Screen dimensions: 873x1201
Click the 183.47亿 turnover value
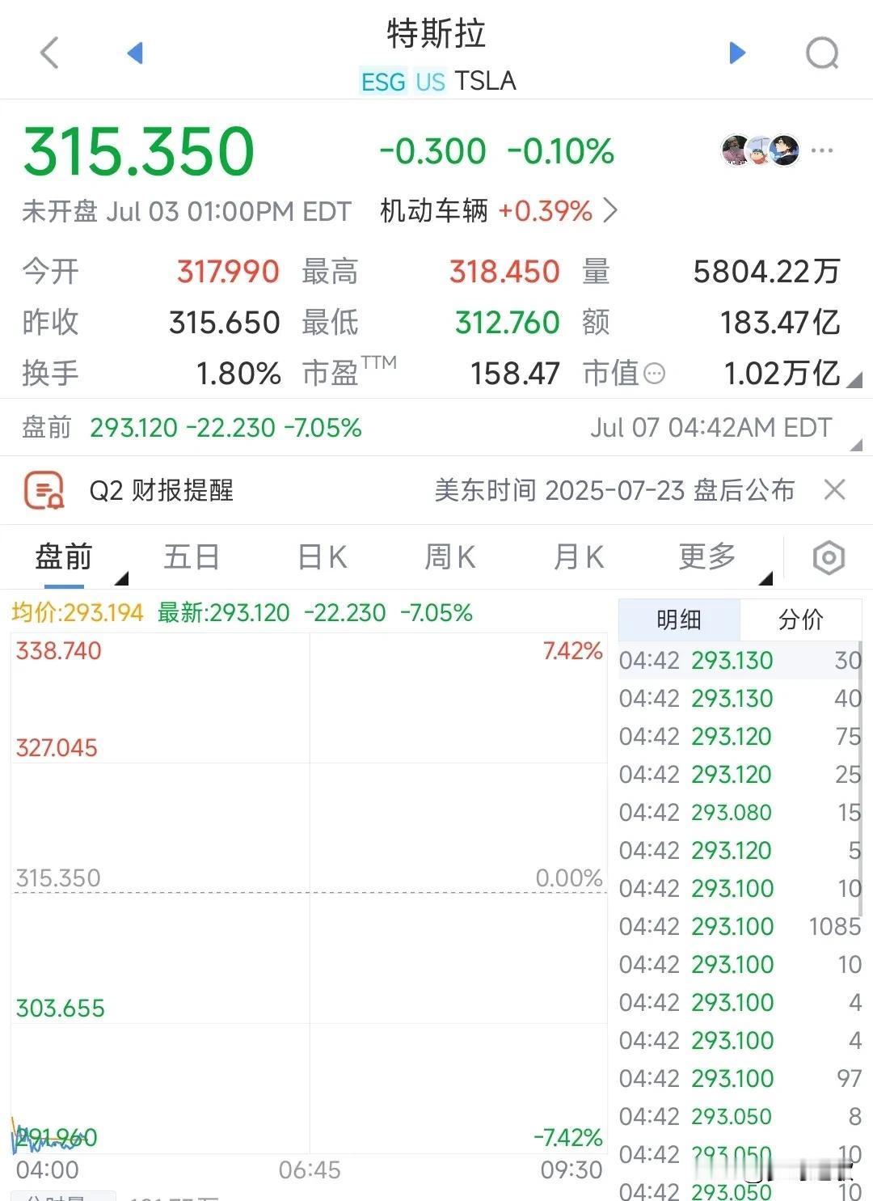click(780, 323)
